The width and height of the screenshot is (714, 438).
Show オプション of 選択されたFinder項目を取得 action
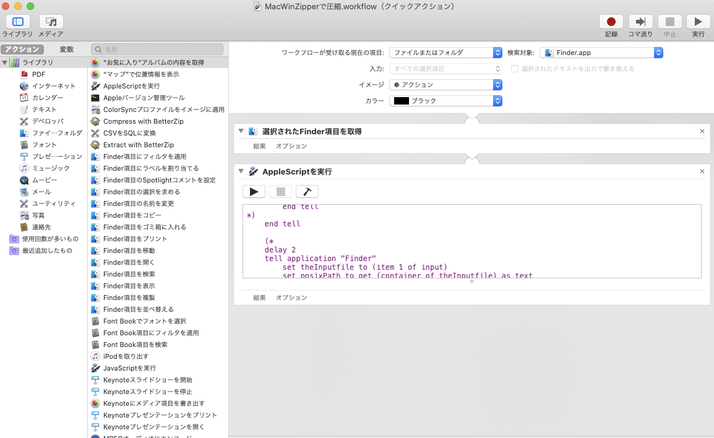(291, 146)
